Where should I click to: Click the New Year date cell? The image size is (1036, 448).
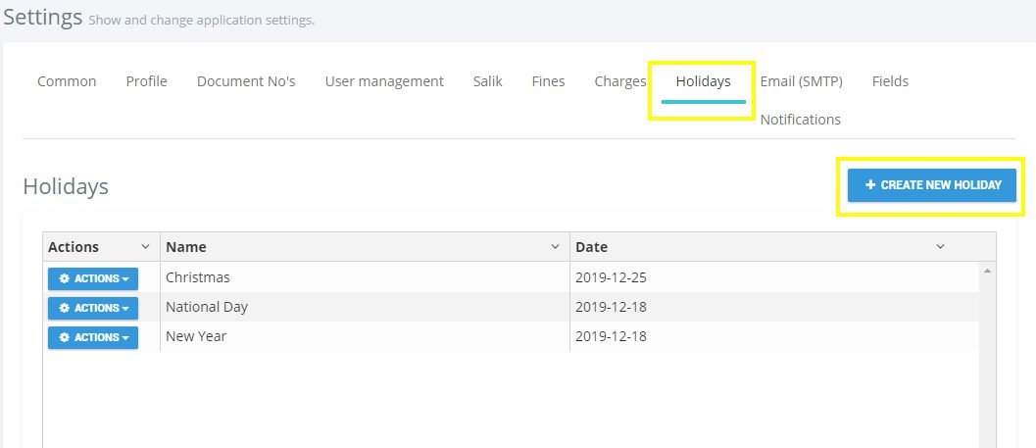coord(774,336)
